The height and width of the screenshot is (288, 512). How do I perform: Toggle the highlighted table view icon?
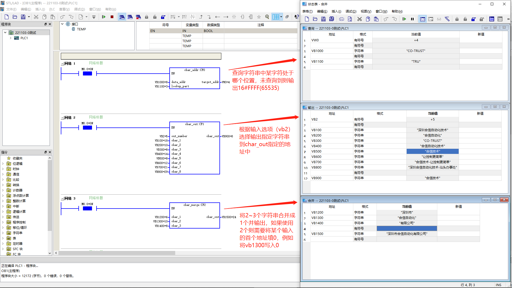click(276, 17)
